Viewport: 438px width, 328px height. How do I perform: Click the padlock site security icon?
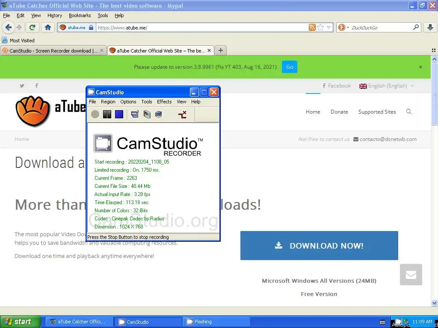coord(91,27)
